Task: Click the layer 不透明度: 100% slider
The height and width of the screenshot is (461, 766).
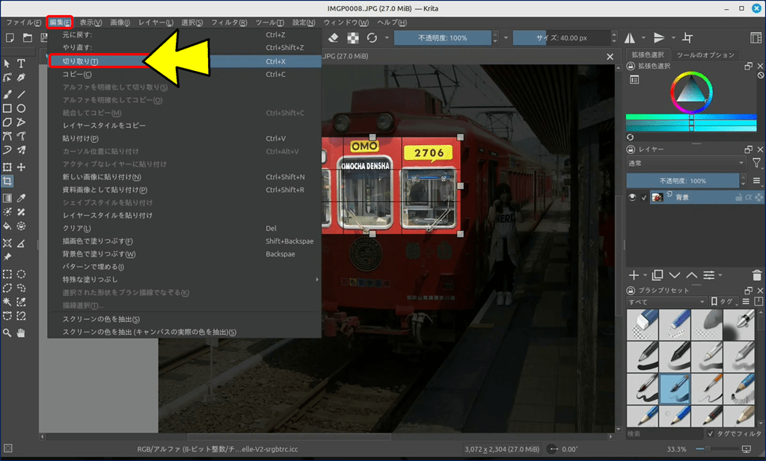Action: pos(682,181)
